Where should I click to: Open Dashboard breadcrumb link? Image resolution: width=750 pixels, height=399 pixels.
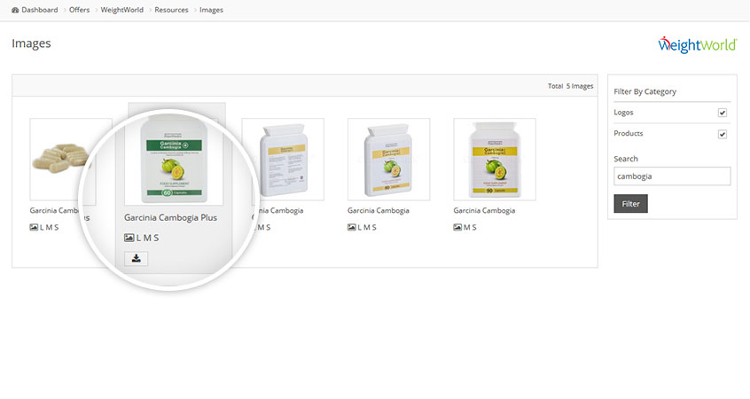coord(39,10)
